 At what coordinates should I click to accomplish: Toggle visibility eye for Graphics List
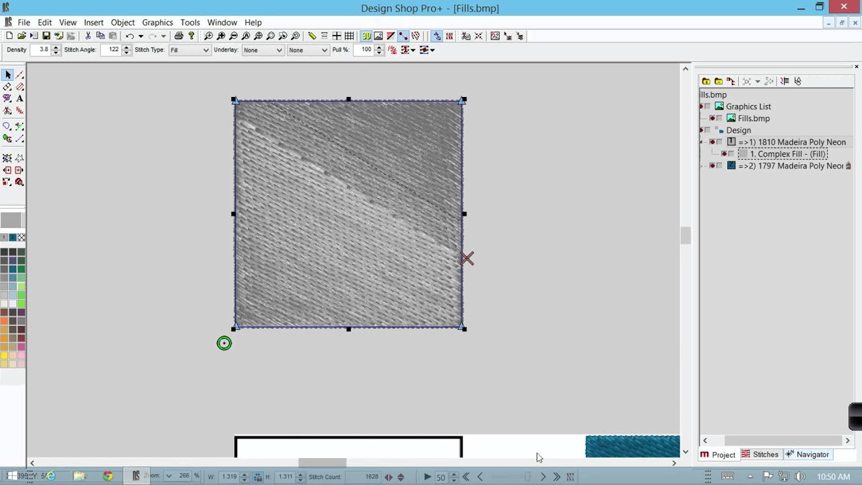[701, 106]
